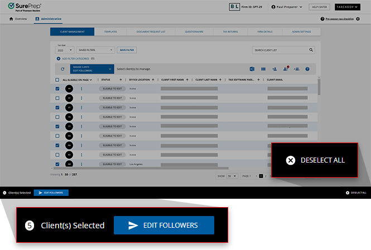The height and width of the screenshot is (250, 371).
Task: Open the settings gear icon top right
Action: click(x=358, y=18)
